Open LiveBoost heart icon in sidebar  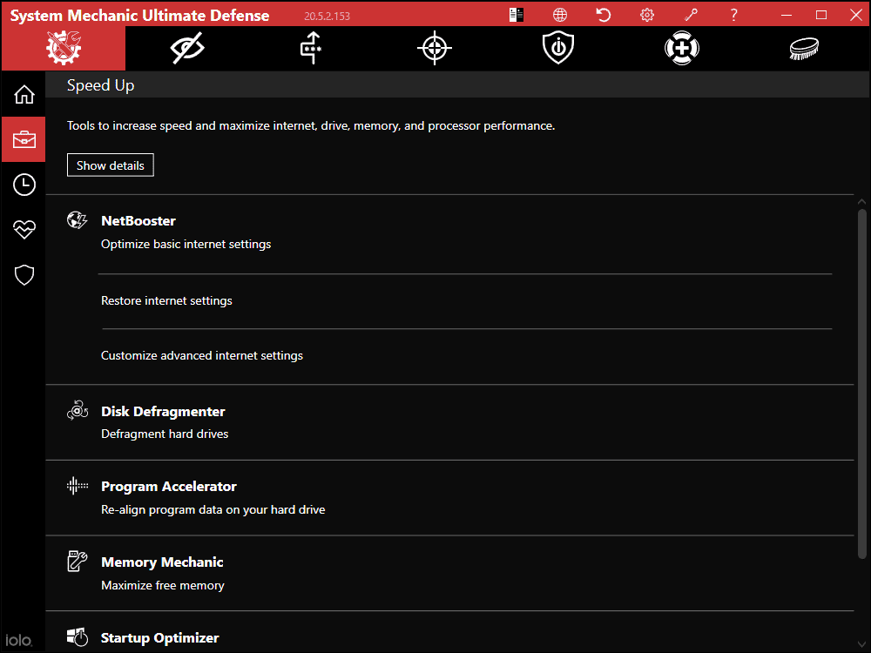24,229
